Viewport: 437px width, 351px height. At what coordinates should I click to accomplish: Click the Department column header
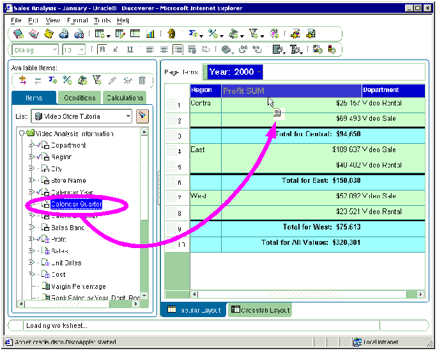pos(394,90)
